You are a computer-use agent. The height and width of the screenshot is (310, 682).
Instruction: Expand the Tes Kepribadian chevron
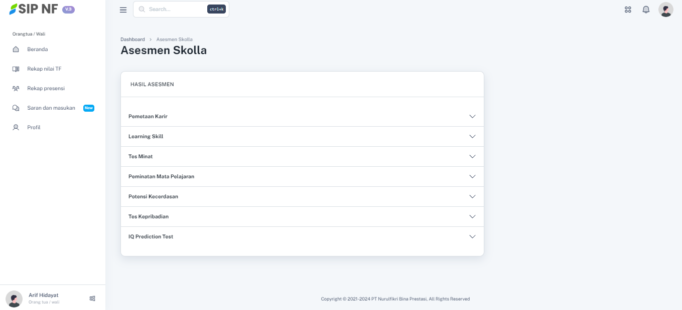click(472, 216)
